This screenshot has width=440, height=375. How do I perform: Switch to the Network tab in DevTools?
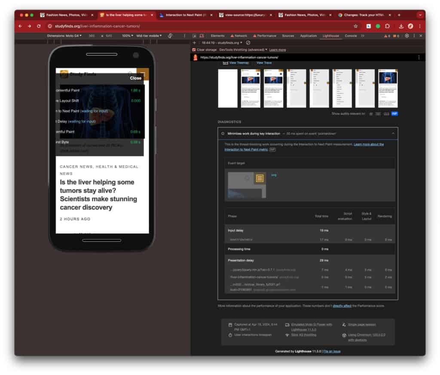click(x=238, y=36)
